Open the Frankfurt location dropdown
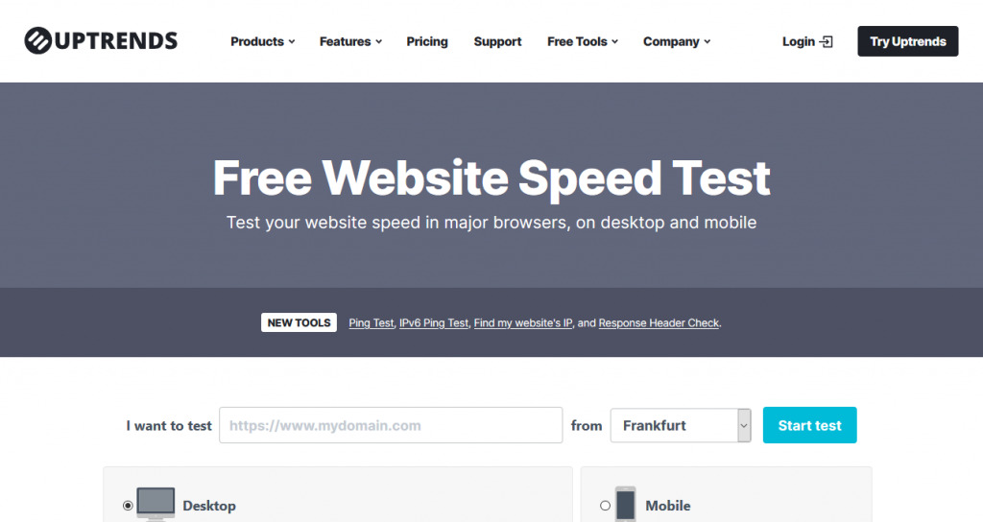Viewport: 983px width, 522px height. (681, 425)
